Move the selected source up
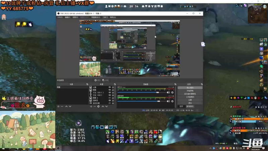The image size is (268, 151). point(103,106)
